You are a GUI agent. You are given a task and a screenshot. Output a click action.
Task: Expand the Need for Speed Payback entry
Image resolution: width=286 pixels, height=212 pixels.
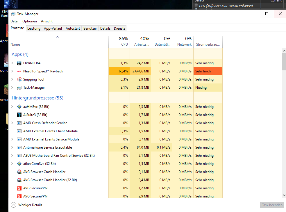point(12,71)
